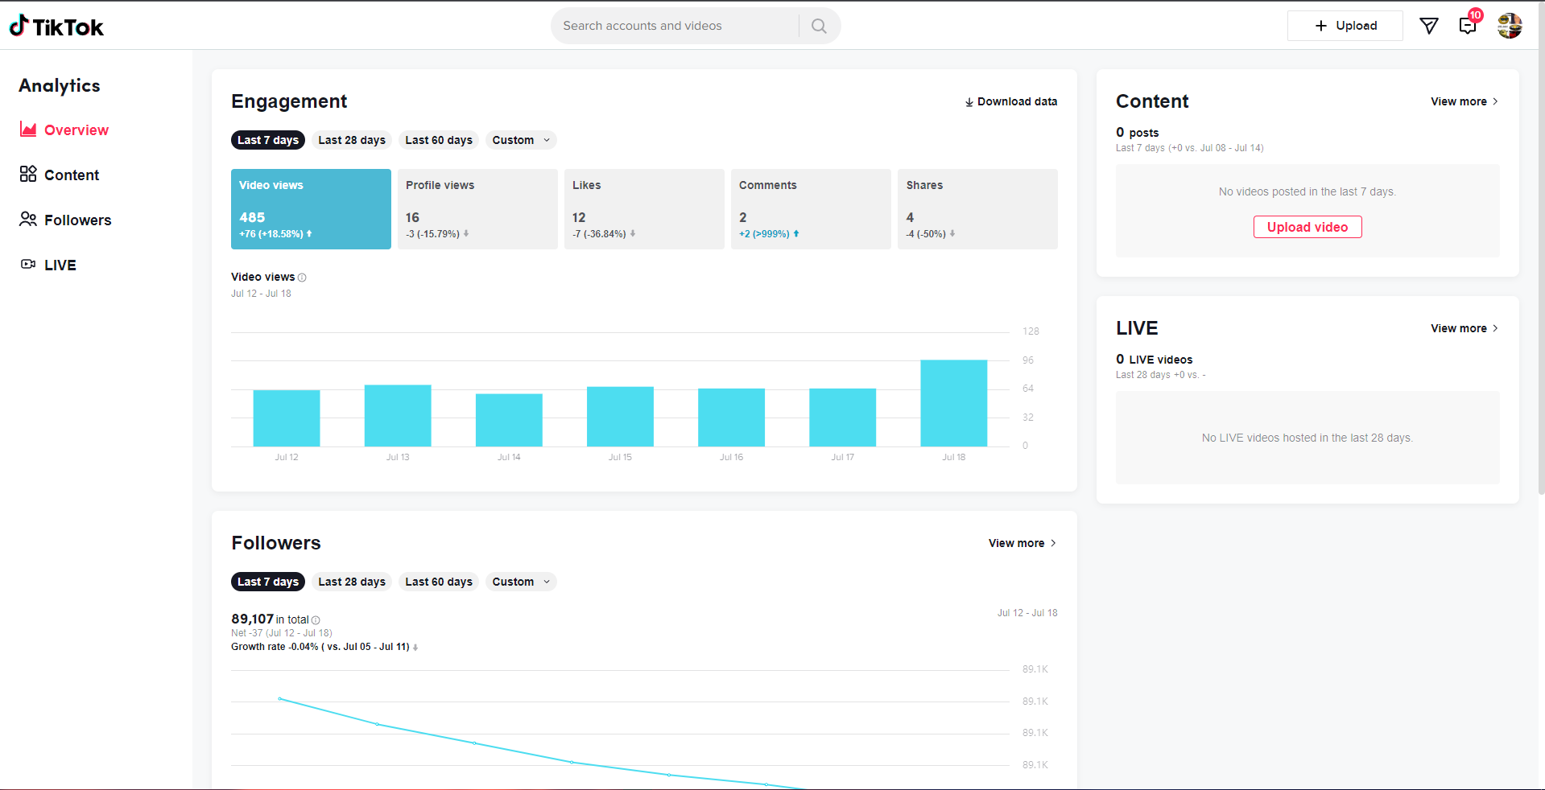Screen dimensions: 1545x790
Task: Select the Profile views metric card
Action: click(x=477, y=209)
